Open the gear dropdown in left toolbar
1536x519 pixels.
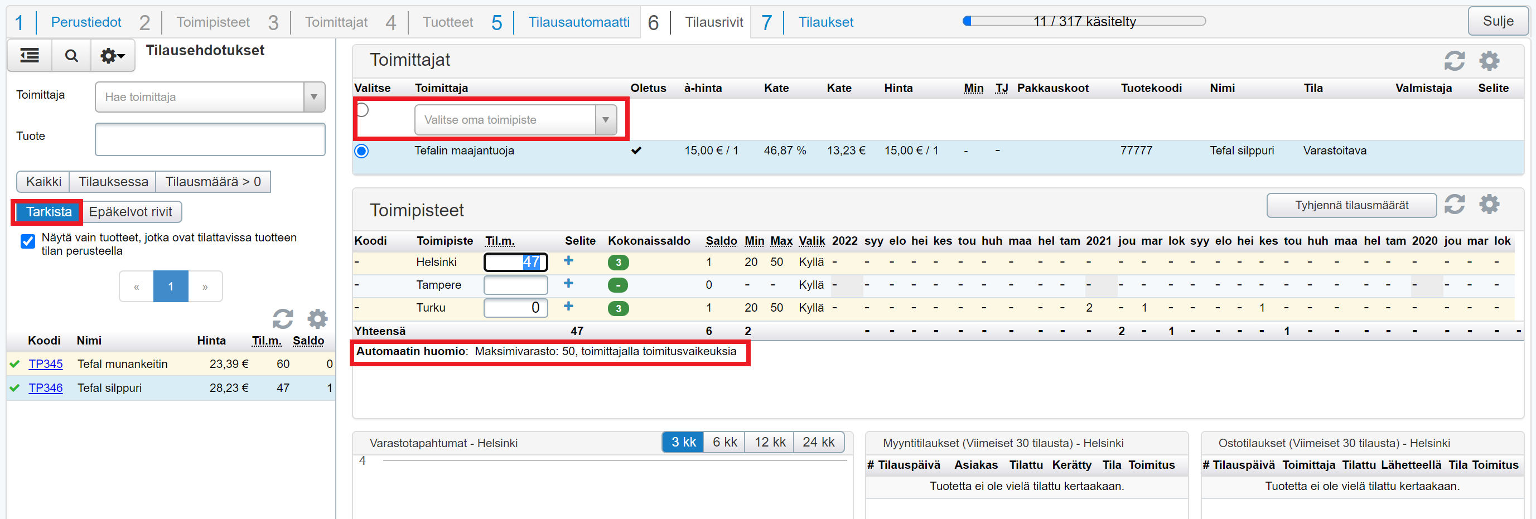(x=112, y=56)
